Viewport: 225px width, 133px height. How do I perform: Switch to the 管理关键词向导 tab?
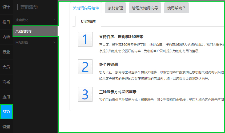145,8
